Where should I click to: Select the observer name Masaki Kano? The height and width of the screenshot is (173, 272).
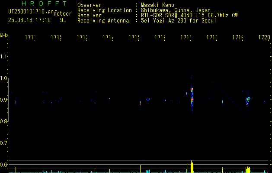tap(157, 5)
